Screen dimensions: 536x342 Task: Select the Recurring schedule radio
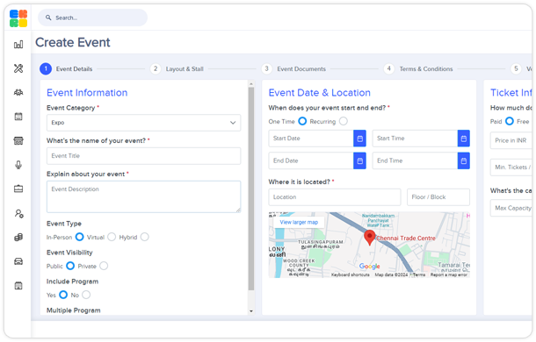pyautogui.click(x=344, y=121)
